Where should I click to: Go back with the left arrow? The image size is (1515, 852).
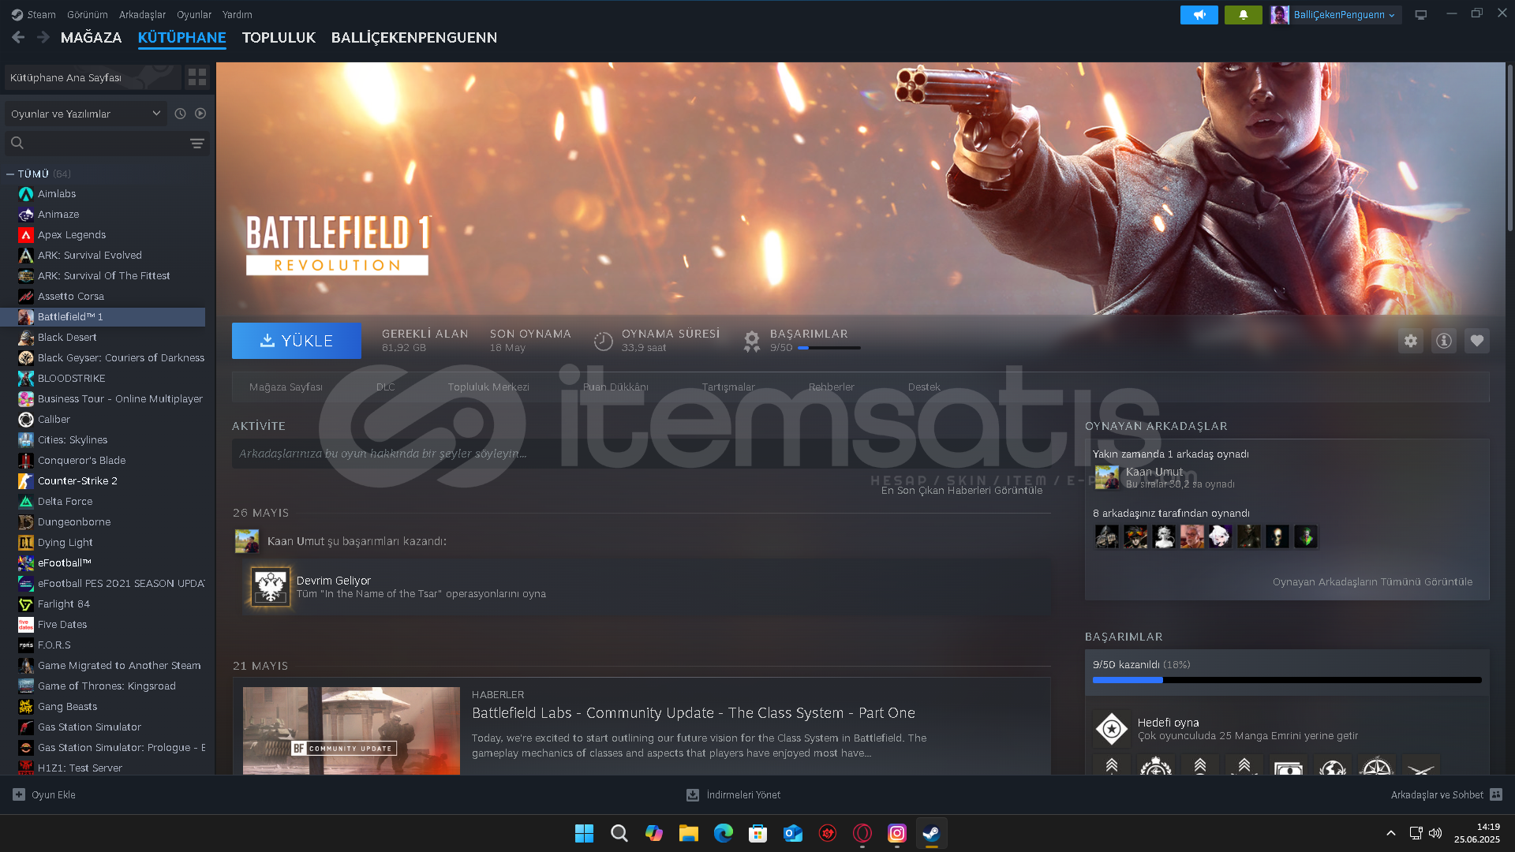pyautogui.click(x=18, y=37)
